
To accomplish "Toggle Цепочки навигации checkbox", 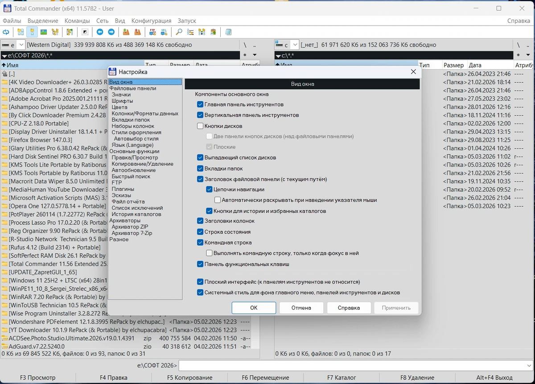I will (209, 189).
